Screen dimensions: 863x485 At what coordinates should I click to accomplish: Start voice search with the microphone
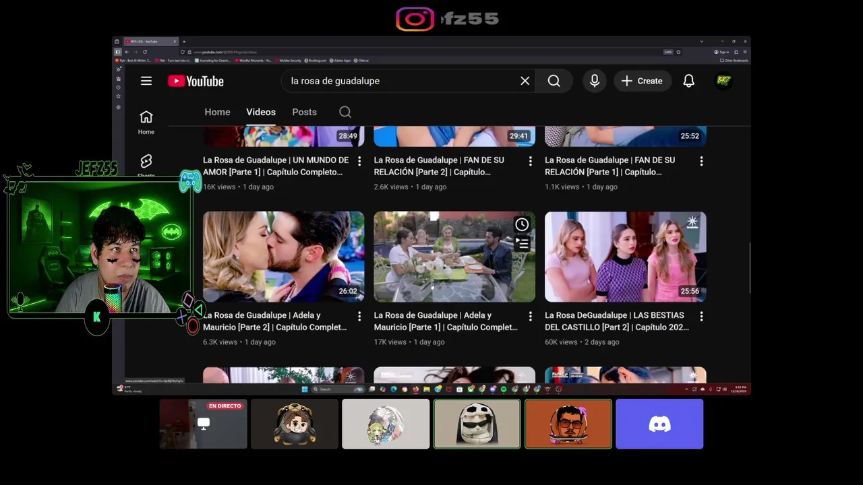click(x=595, y=81)
